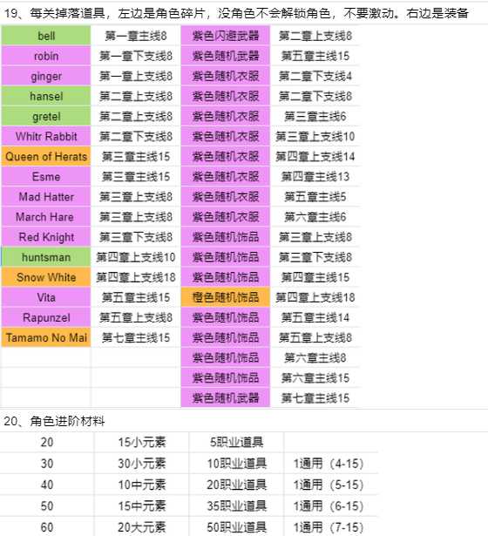The height and width of the screenshot is (536, 488).
Task: Click the 'Red Knight' cell
Action: pos(46,237)
